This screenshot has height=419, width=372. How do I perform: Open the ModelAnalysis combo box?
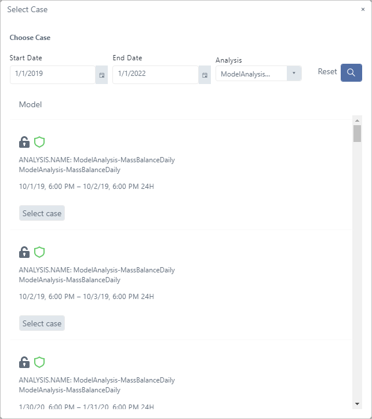[x=251, y=74]
